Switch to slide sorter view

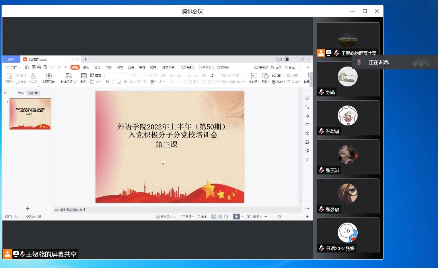coord(220,217)
